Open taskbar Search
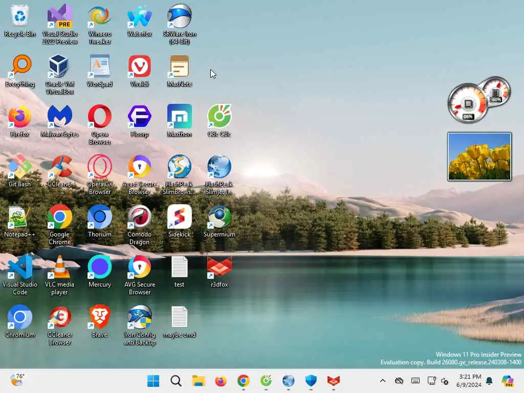Image resolution: width=524 pixels, height=393 pixels. (176, 381)
